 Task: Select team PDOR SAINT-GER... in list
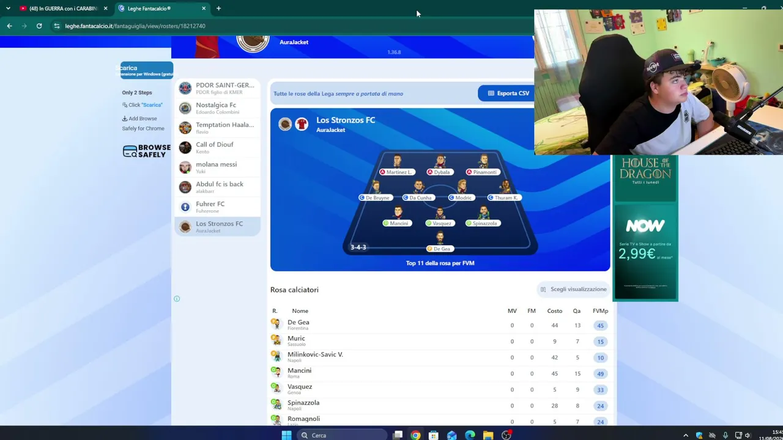click(217, 88)
